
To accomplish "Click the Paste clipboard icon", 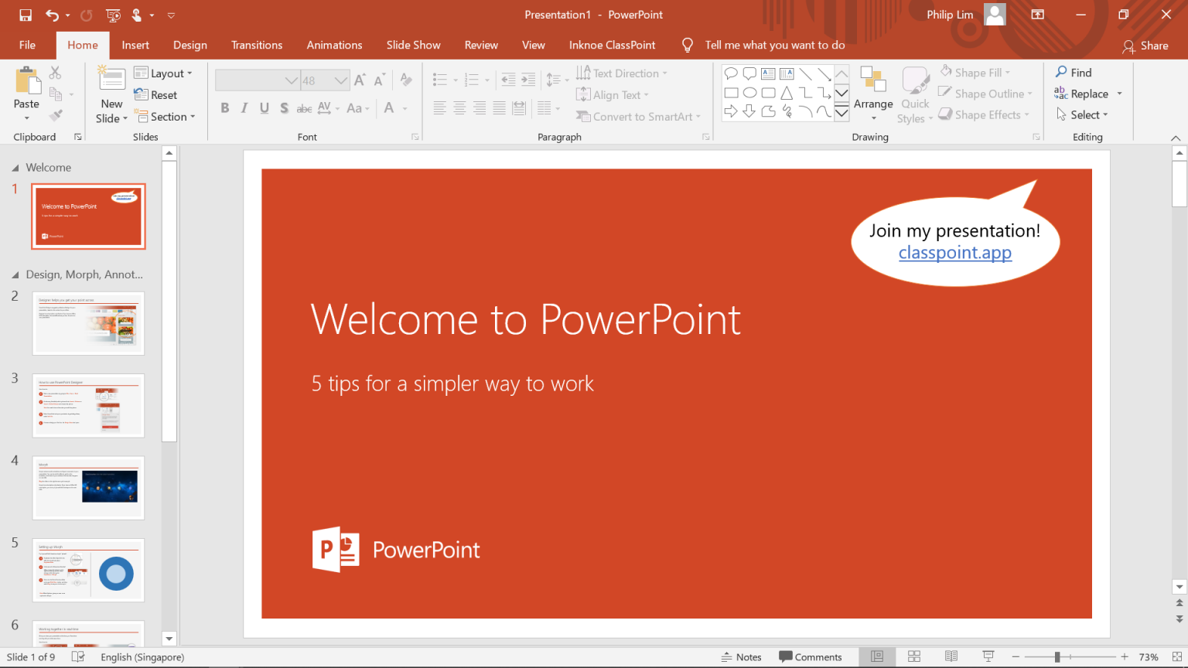I will 26,80.
